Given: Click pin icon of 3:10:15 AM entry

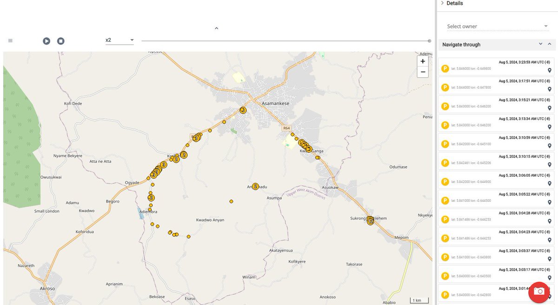Looking at the screenshot, I should [x=549, y=165].
